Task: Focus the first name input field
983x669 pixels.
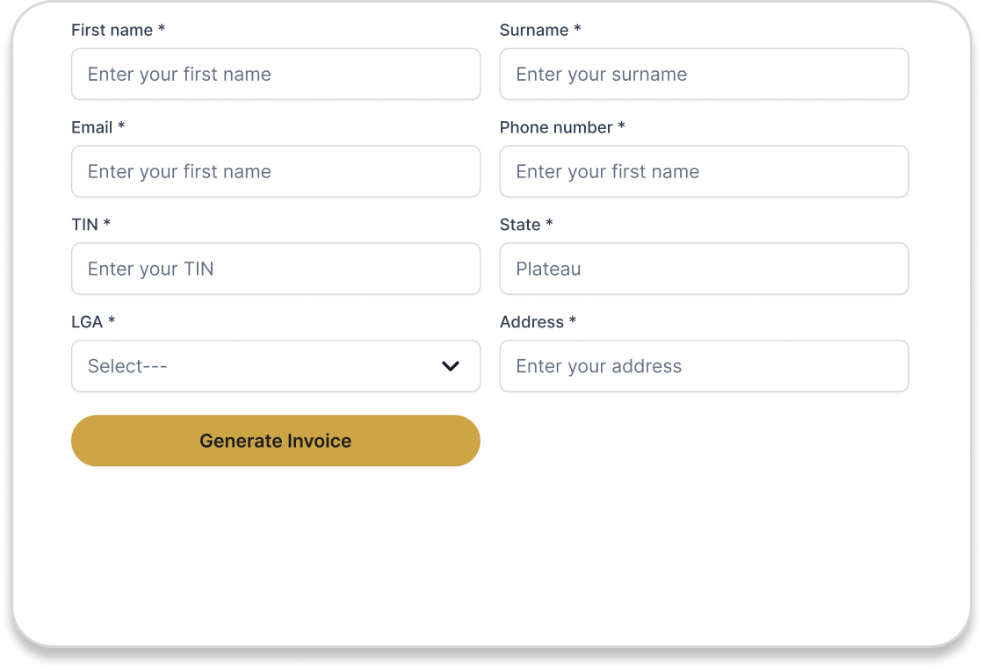Action: coord(276,75)
